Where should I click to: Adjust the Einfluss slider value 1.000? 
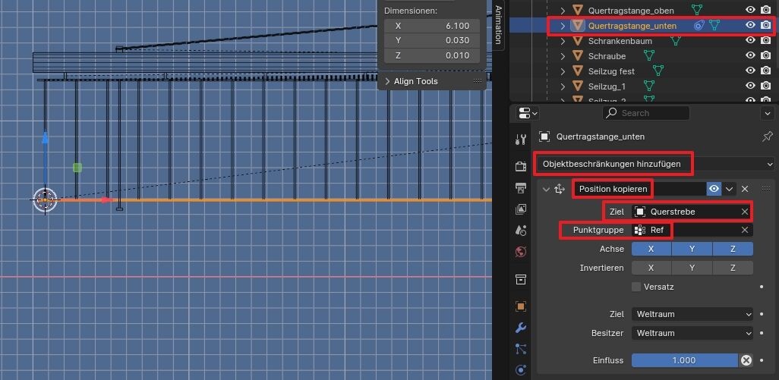coord(684,360)
